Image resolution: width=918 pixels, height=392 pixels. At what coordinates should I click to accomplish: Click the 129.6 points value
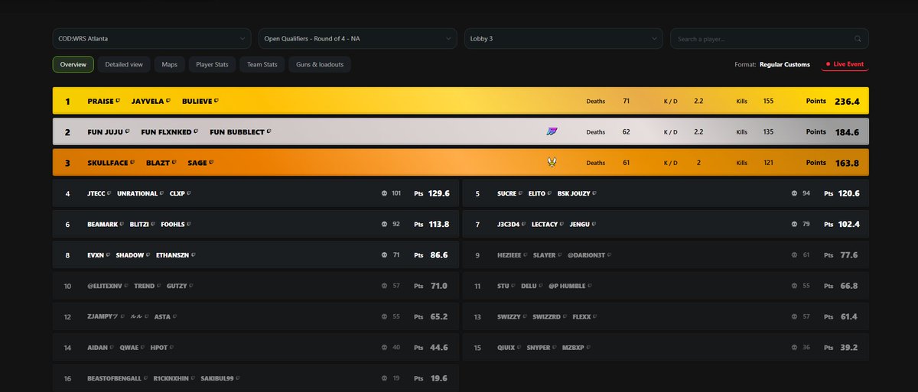pyautogui.click(x=438, y=193)
